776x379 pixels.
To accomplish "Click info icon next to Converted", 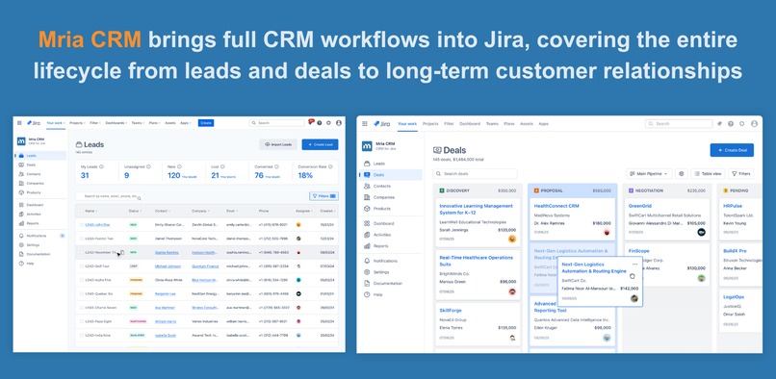I will click(276, 166).
